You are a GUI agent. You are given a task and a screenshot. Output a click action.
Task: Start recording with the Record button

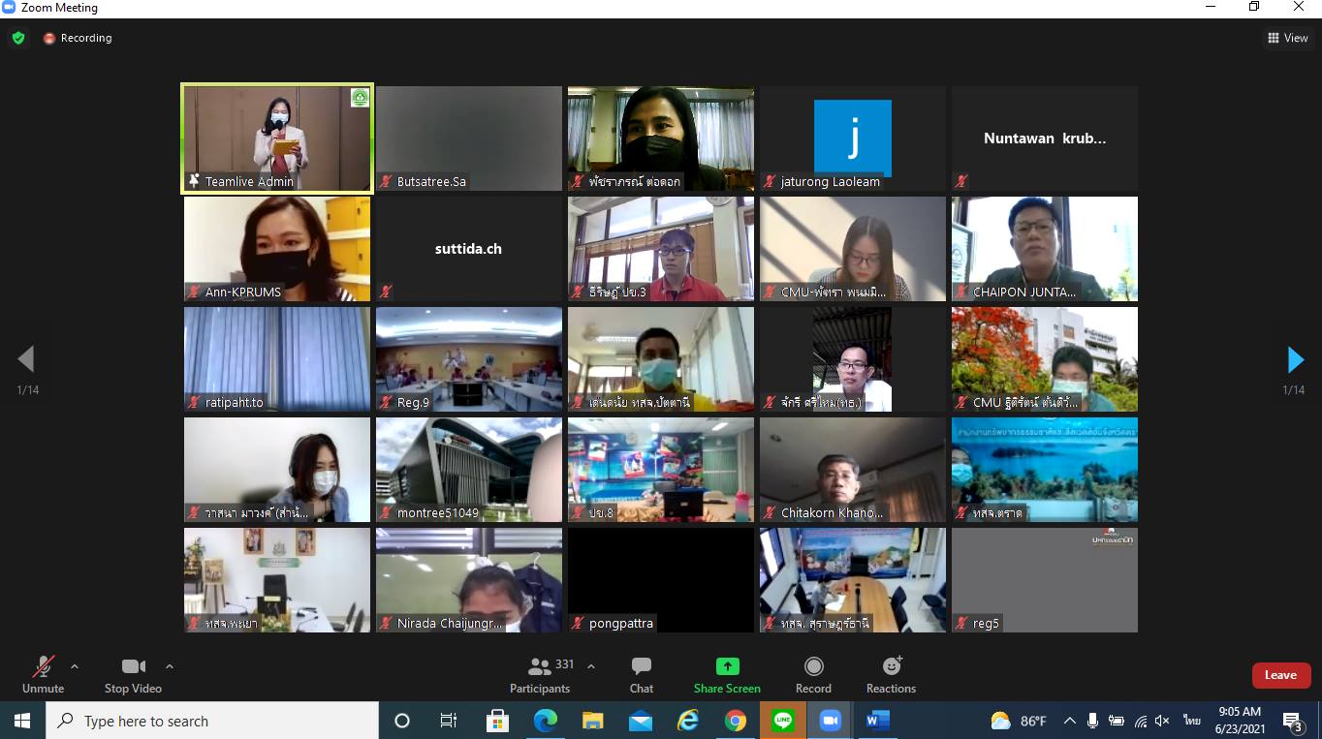[x=813, y=674]
